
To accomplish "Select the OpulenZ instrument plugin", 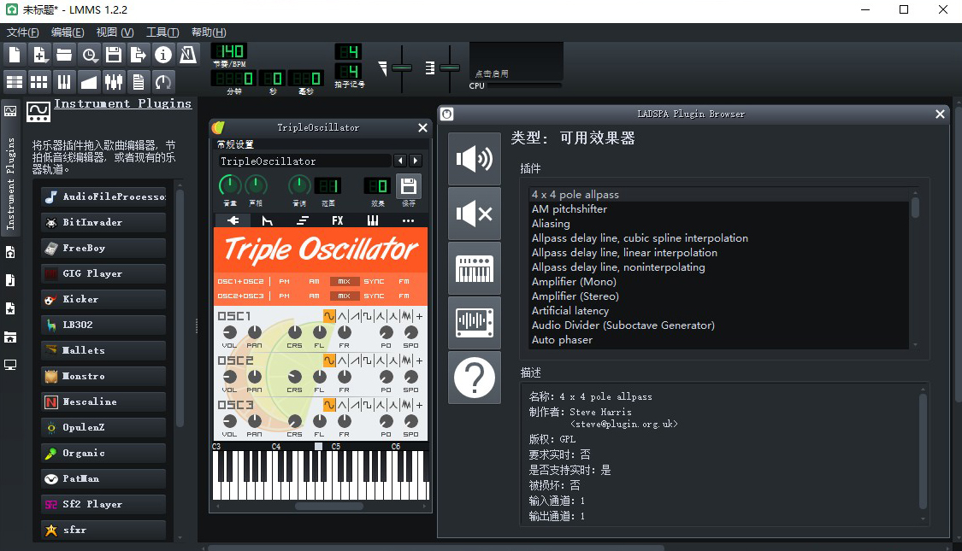I will pos(103,427).
